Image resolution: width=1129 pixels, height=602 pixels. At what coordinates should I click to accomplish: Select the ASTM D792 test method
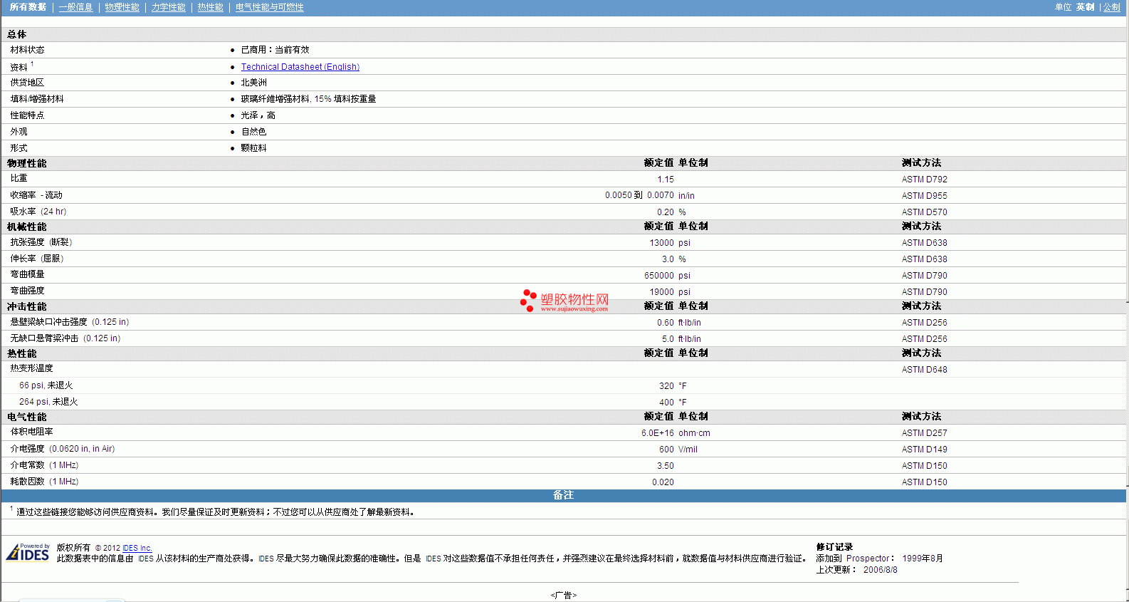924,180
